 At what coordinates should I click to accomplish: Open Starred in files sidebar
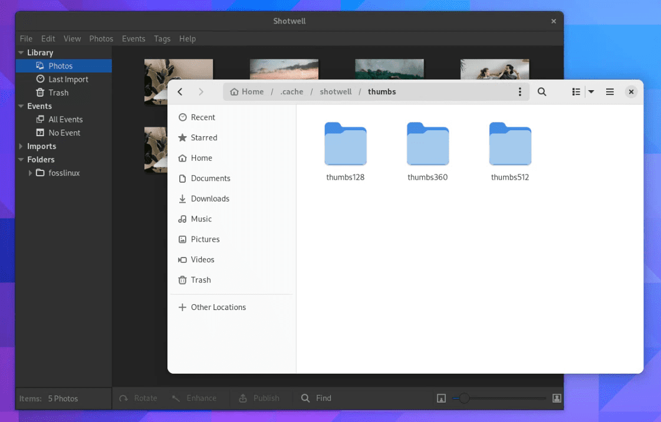tap(231, 138)
